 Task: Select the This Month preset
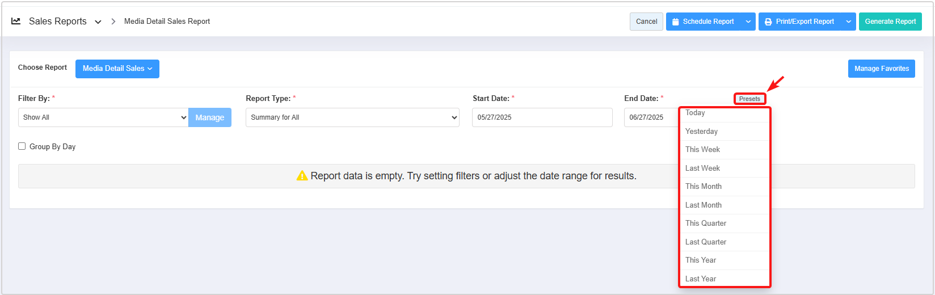pos(704,187)
